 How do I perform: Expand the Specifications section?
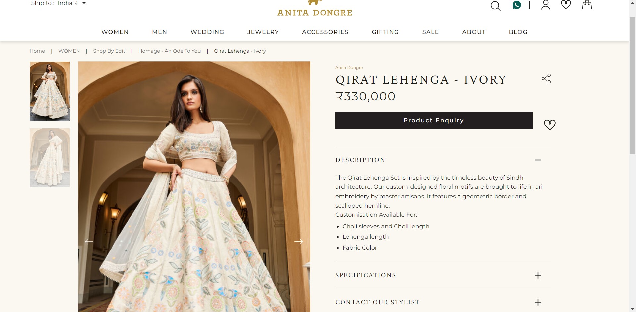pos(443,275)
